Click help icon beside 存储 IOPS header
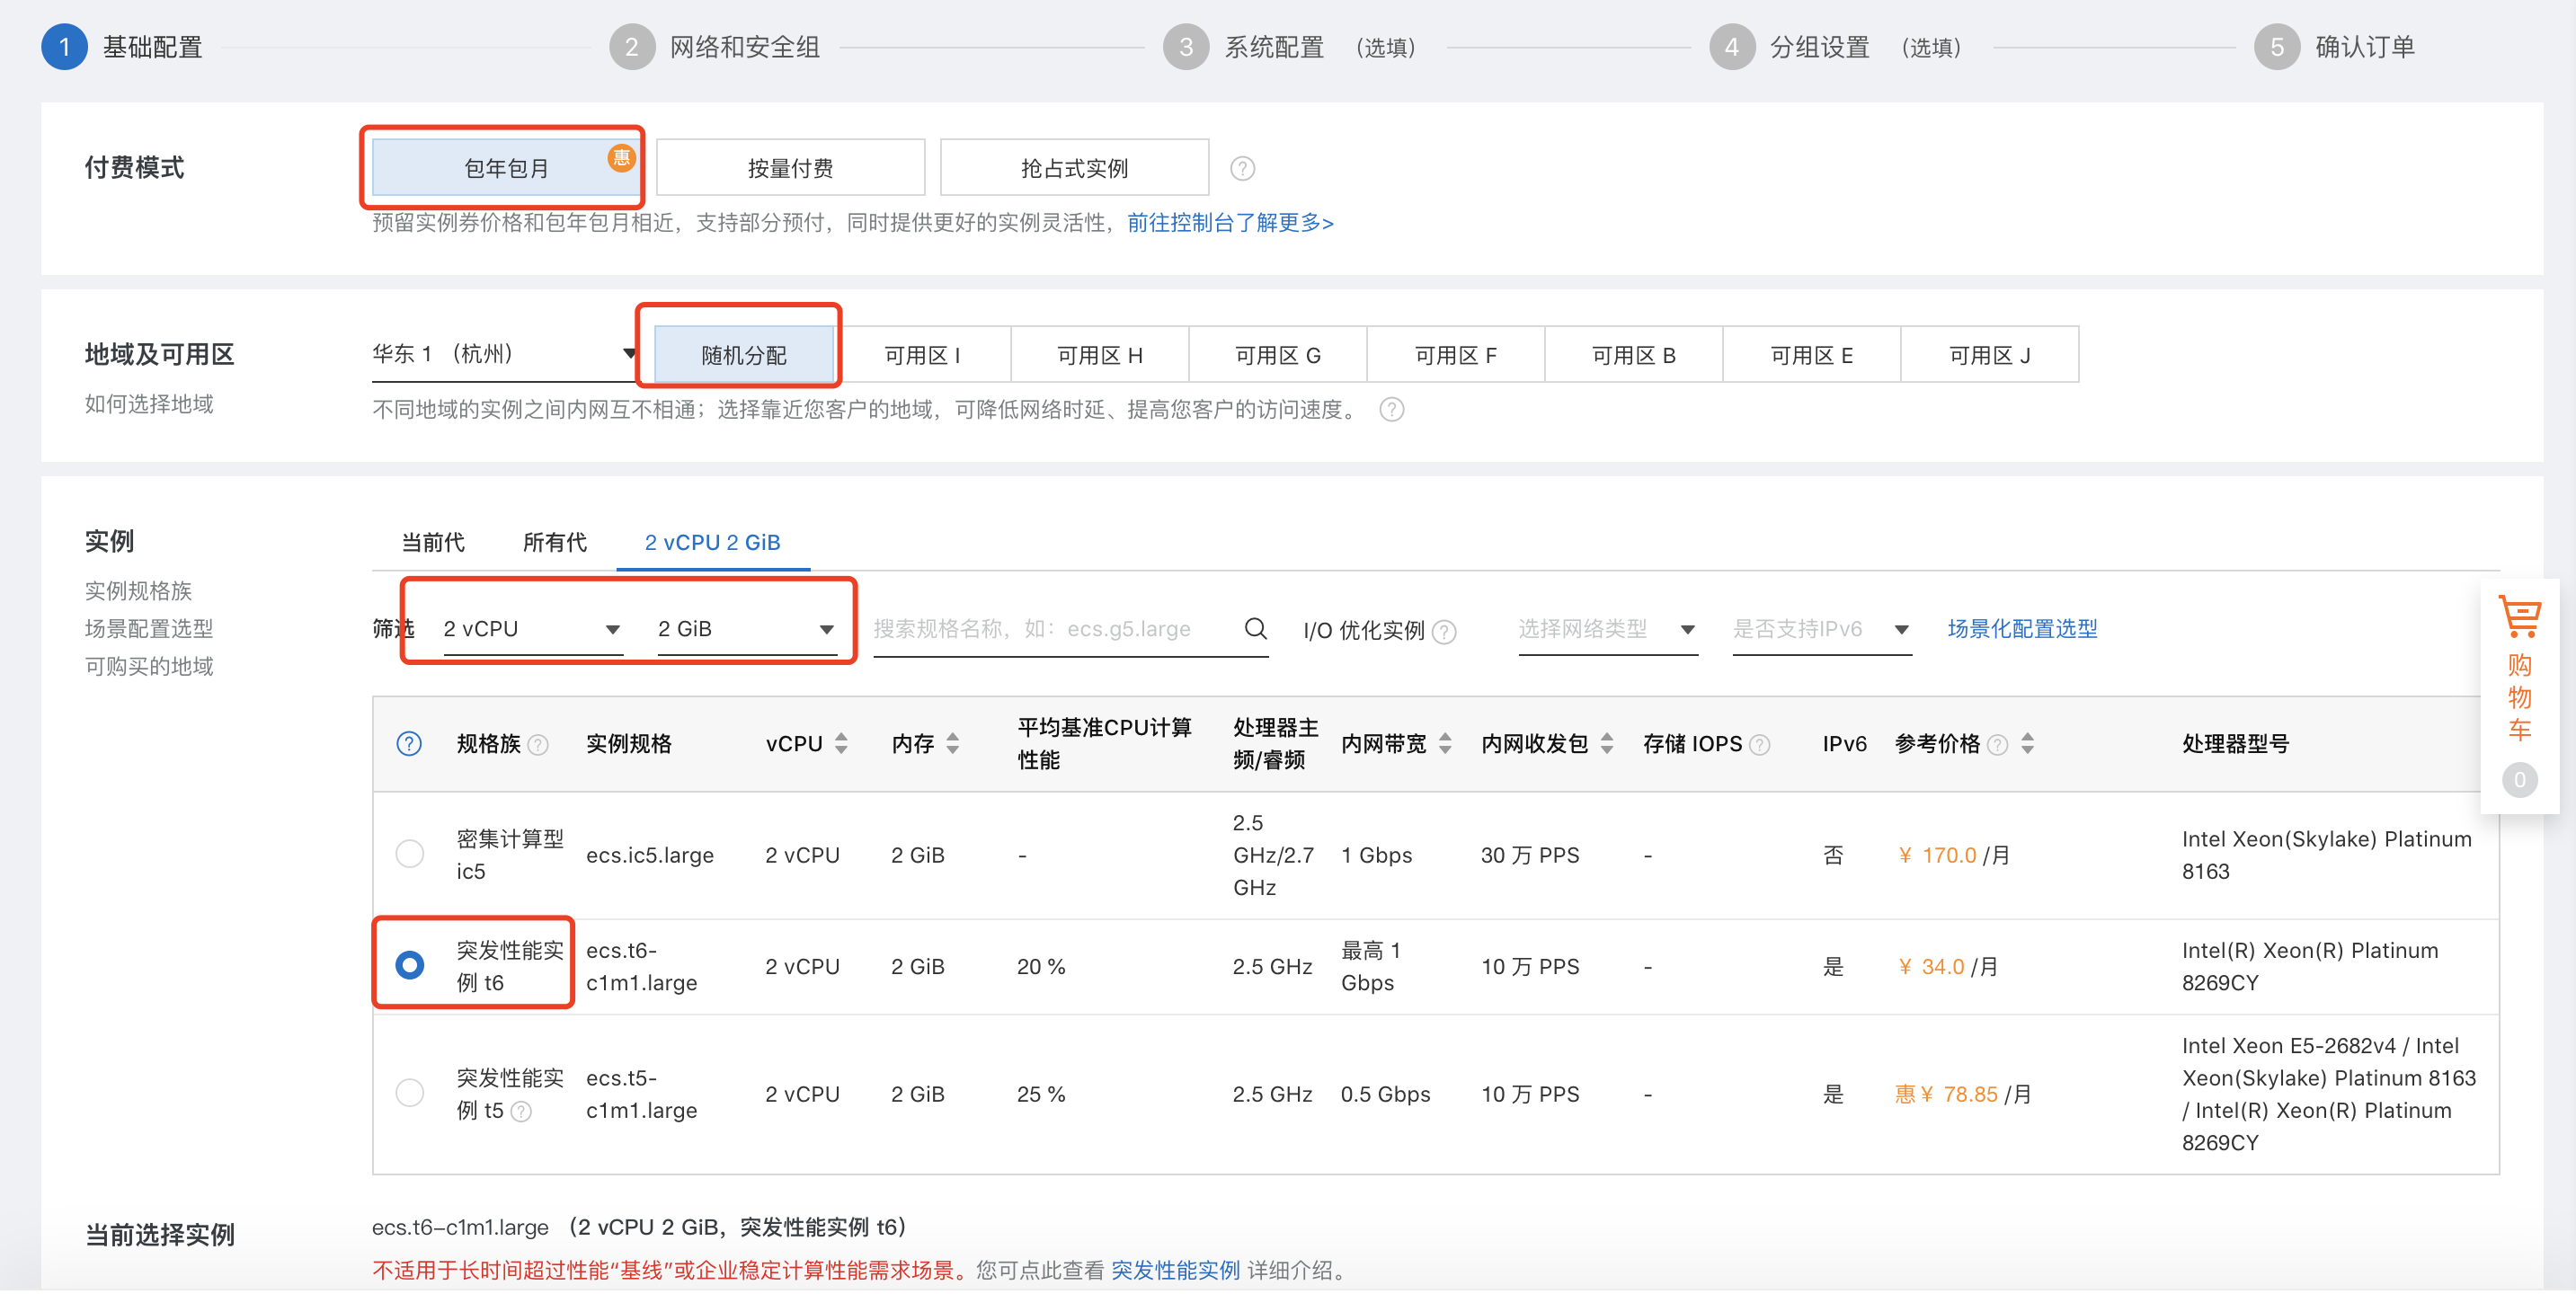This screenshot has height=1294, width=2576. (1760, 745)
